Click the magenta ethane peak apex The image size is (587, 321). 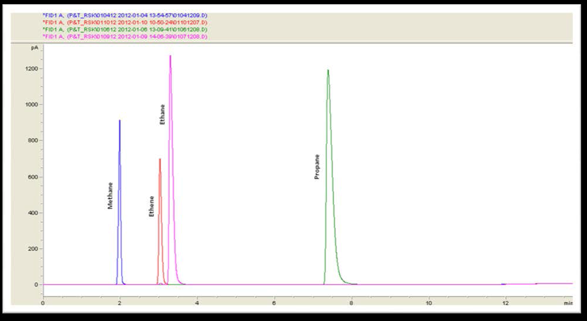click(x=171, y=56)
